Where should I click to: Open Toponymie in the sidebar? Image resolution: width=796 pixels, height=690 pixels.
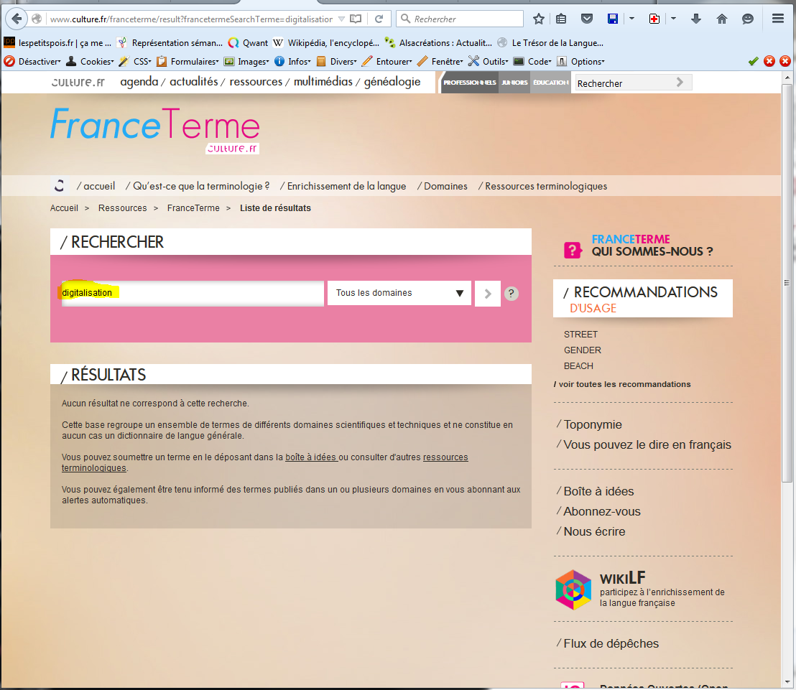593,424
